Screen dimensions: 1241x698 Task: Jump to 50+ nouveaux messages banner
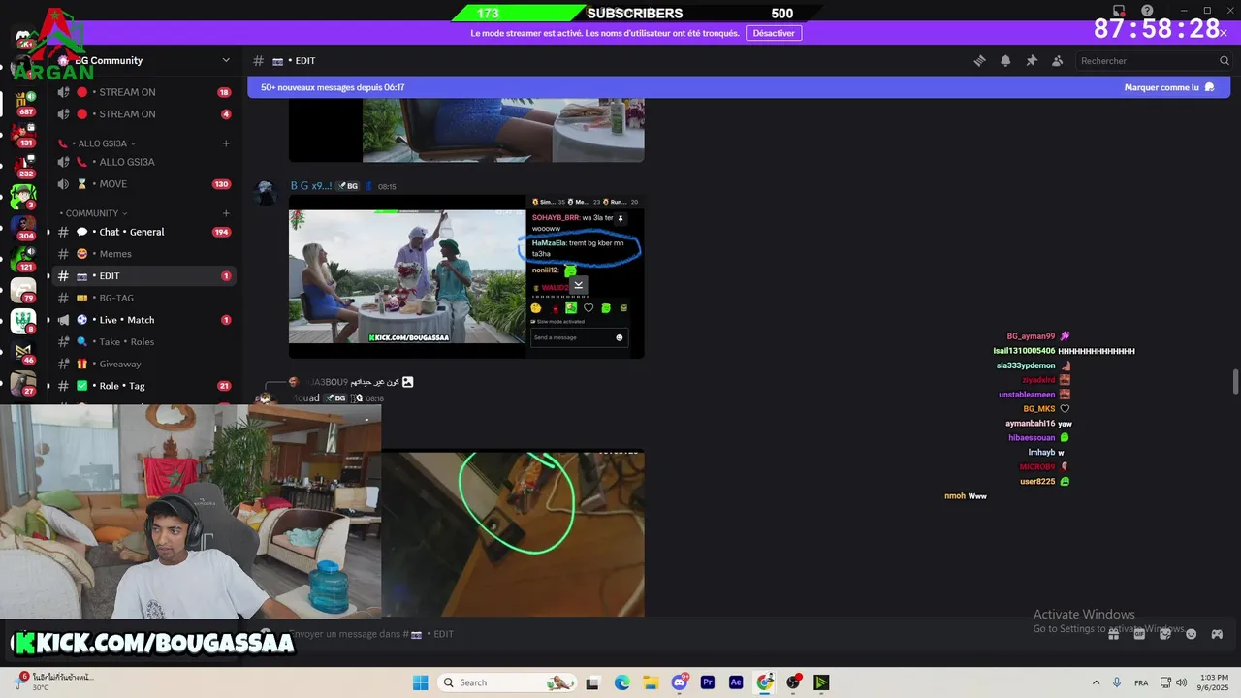333,87
